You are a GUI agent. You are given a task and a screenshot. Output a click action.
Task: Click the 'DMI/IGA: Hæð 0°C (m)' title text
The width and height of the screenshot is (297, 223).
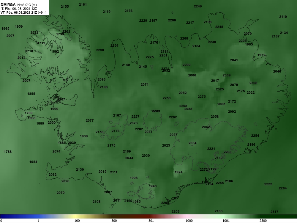coord(18,5)
